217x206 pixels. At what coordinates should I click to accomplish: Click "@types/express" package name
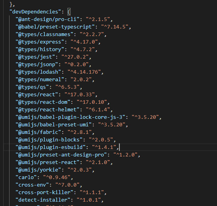[x=40, y=42]
